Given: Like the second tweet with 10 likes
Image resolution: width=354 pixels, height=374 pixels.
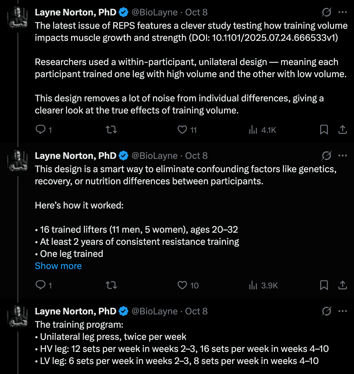Looking at the screenshot, I should pyautogui.click(x=182, y=285).
